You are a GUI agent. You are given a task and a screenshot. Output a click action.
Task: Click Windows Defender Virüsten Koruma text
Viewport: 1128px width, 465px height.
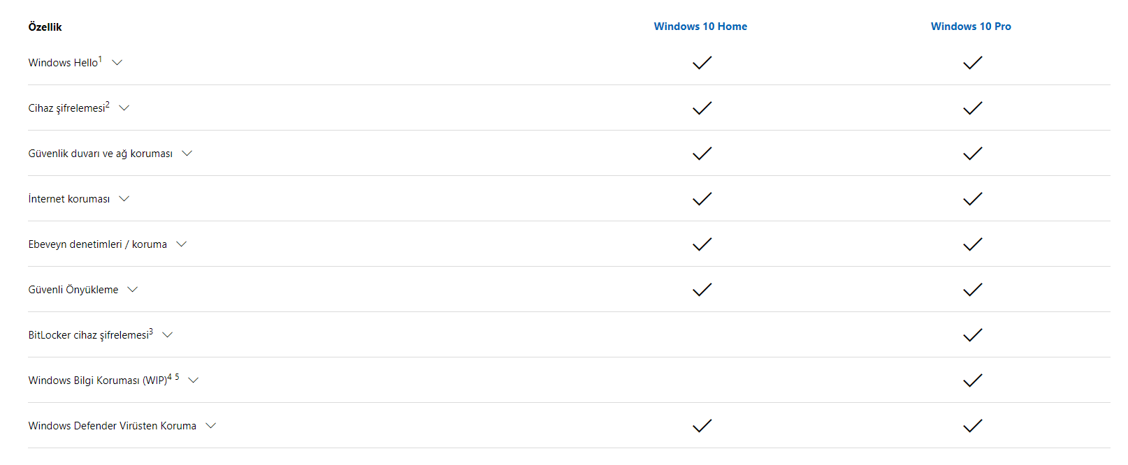(112, 426)
